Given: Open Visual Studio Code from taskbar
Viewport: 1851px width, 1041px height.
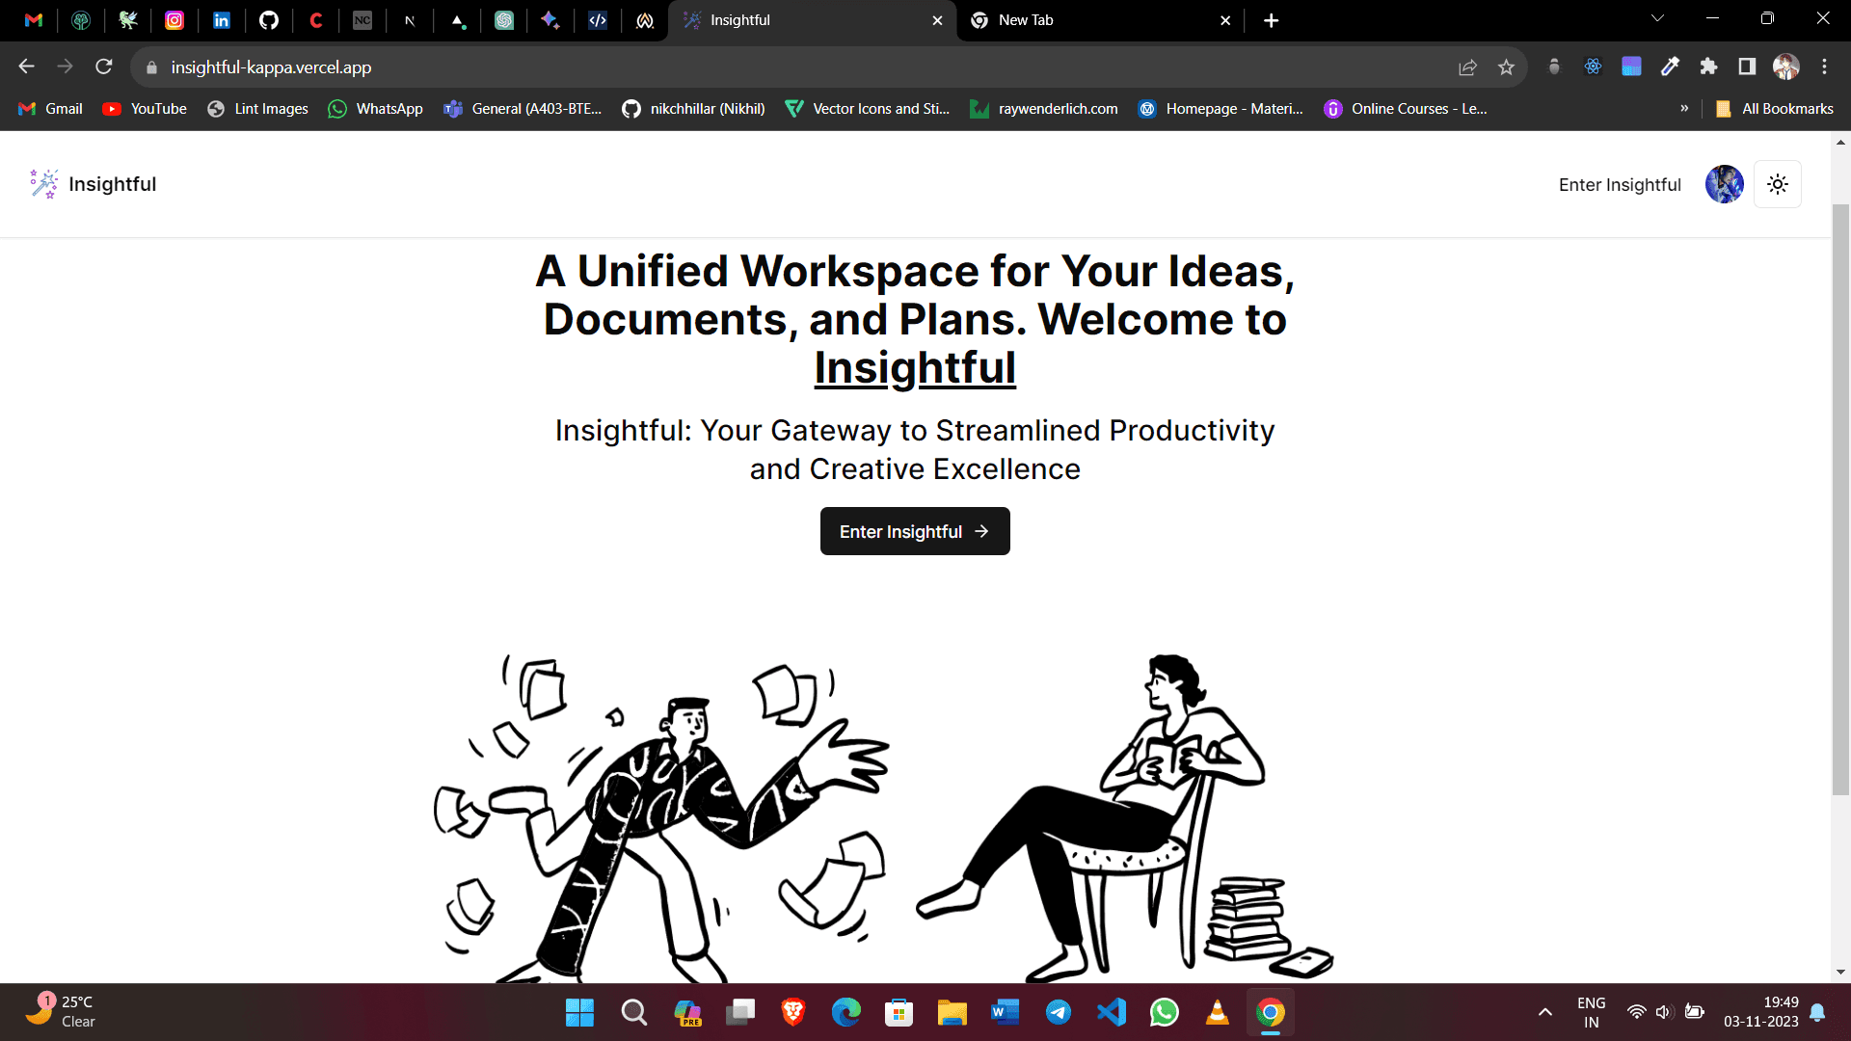Looking at the screenshot, I should (1112, 1012).
